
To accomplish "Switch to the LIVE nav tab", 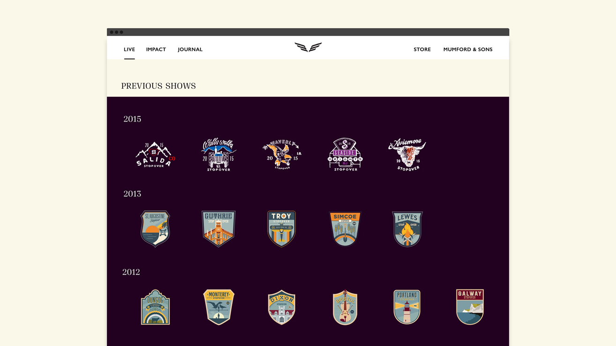I will pos(129,49).
